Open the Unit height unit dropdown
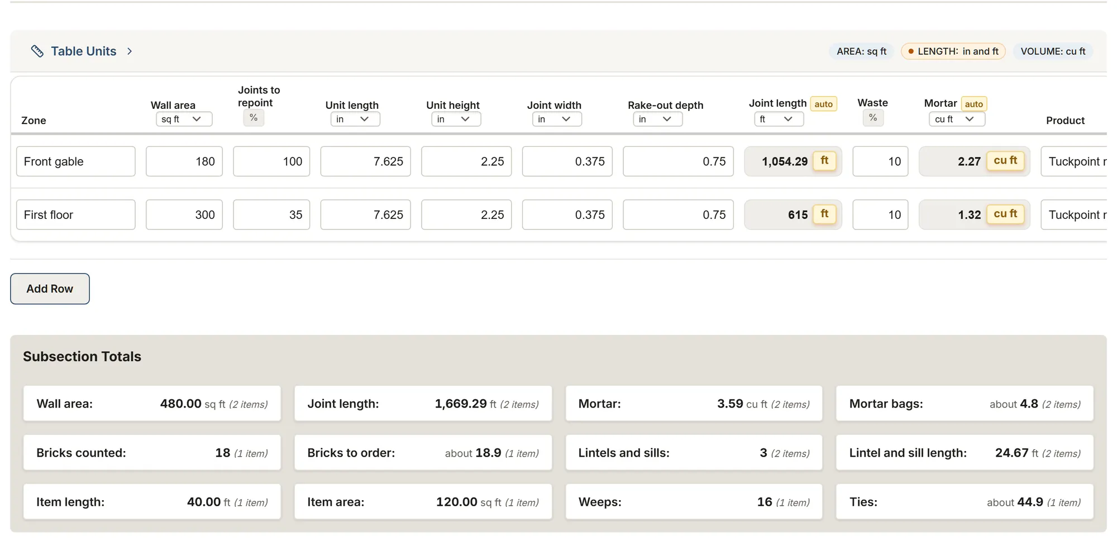Viewport: 1117px width, 542px height. pos(456,119)
